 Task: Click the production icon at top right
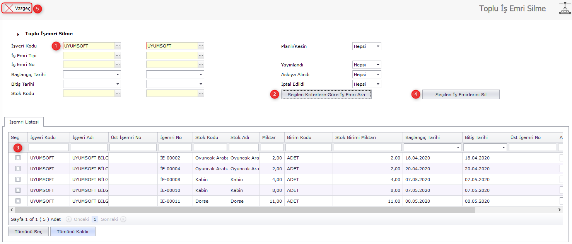click(565, 8)
